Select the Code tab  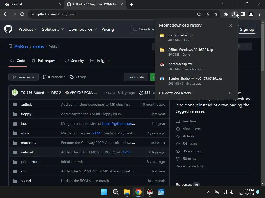click(x=18, y=61)
